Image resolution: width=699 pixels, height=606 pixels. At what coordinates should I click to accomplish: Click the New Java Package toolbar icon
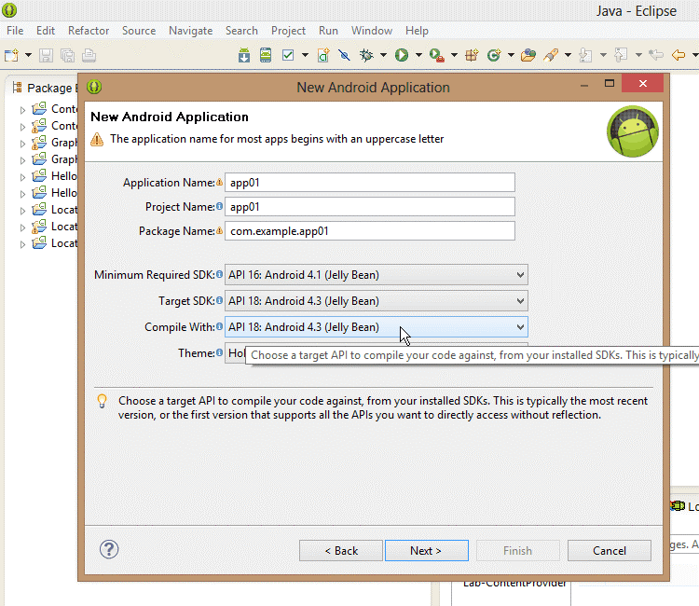pyautogui.click(x=472, y=56)
